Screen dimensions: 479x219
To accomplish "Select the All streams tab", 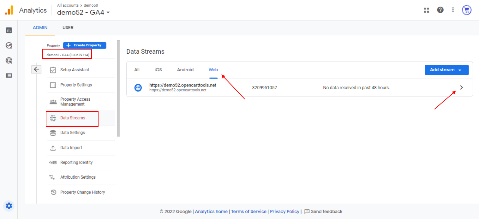I will coord(137,70).
